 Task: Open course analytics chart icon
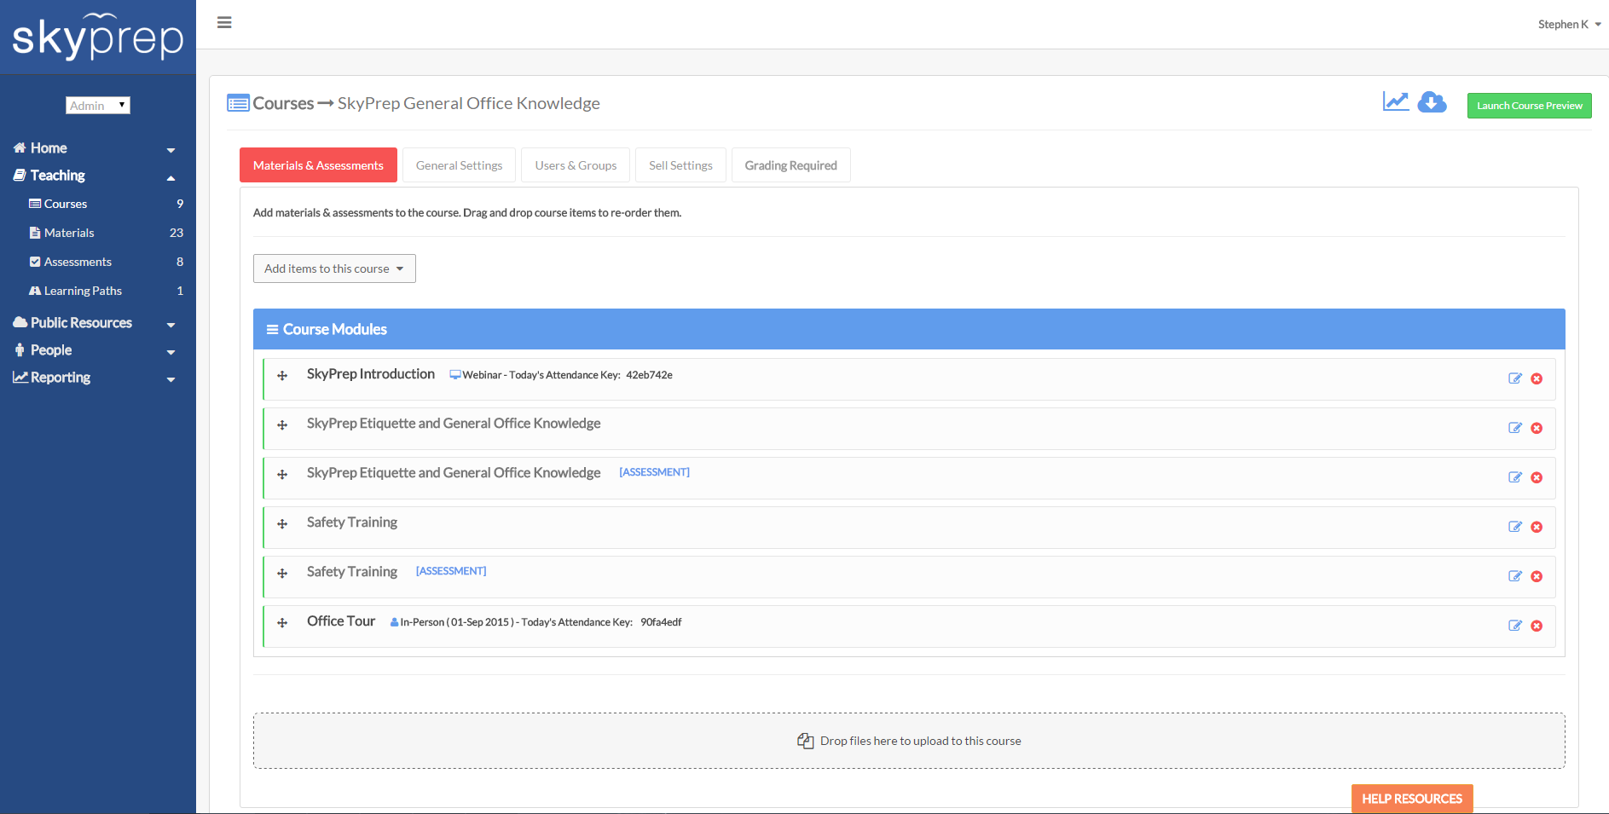click(x=1395, y=101)
